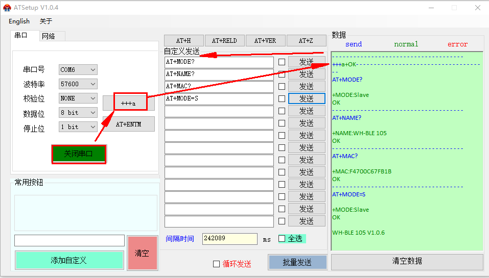Enable the 全选 checkbox

[282, 238]
